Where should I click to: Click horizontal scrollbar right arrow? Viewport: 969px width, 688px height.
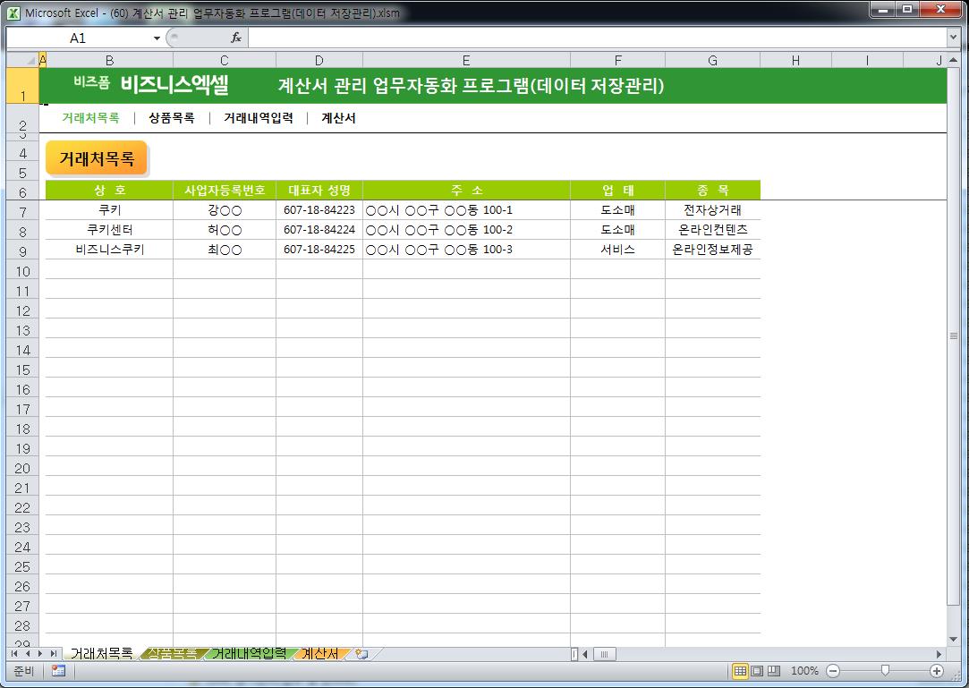[939, 653]
